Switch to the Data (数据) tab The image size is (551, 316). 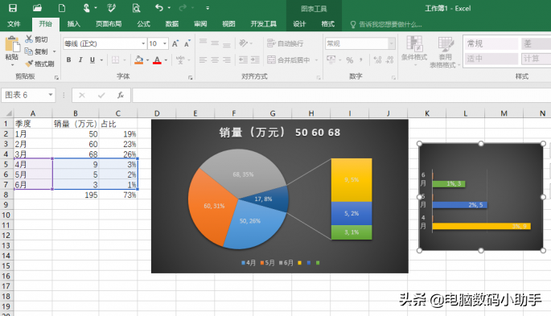[172, 24]
